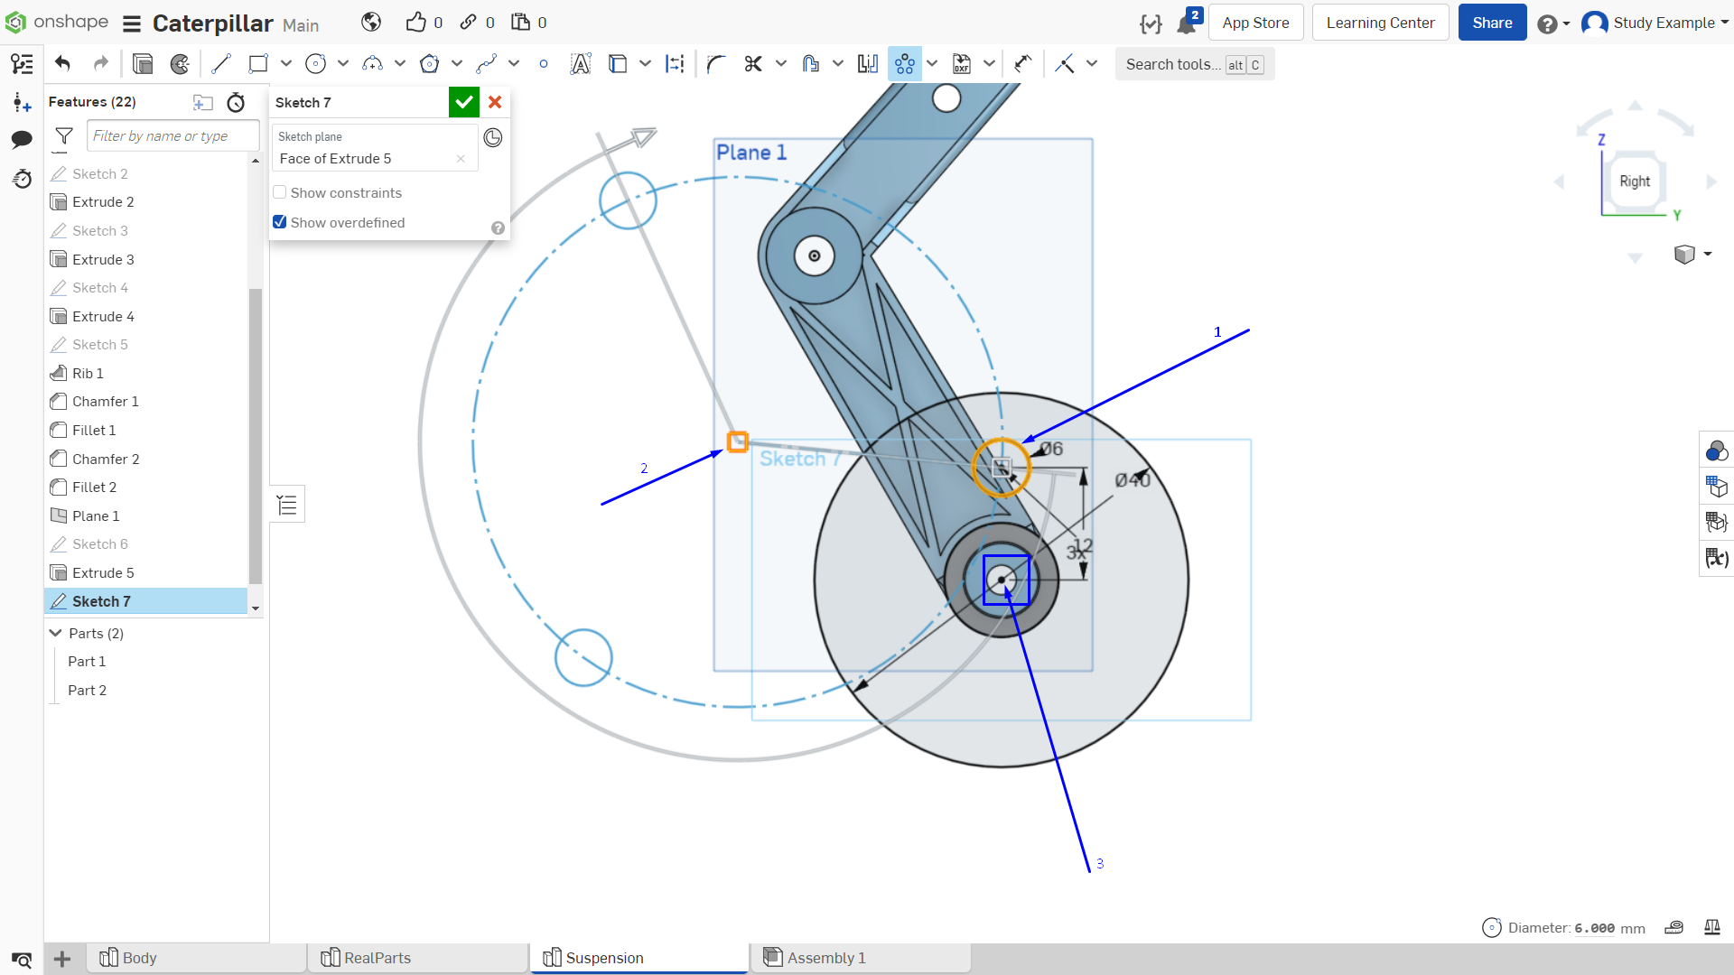Enable the Show constraints checkbox
Image resolution: width=1734 pixels, height=975 pixels.
(x=280, y=193)
